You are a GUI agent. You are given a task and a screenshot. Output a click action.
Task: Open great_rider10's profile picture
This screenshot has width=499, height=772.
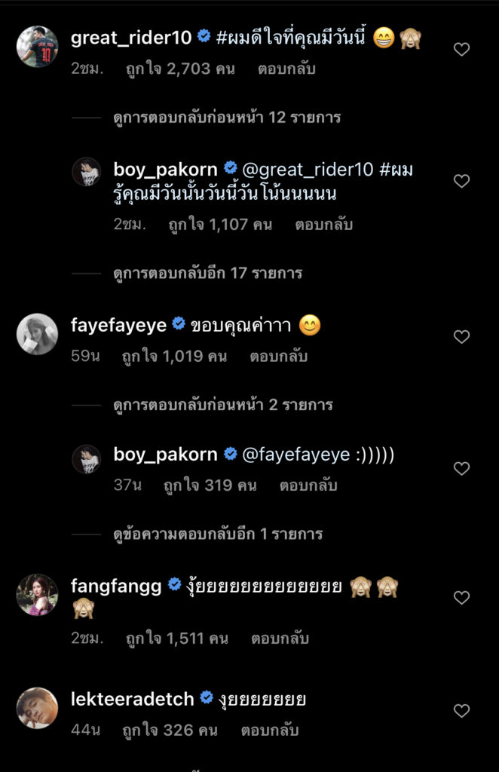37,47
